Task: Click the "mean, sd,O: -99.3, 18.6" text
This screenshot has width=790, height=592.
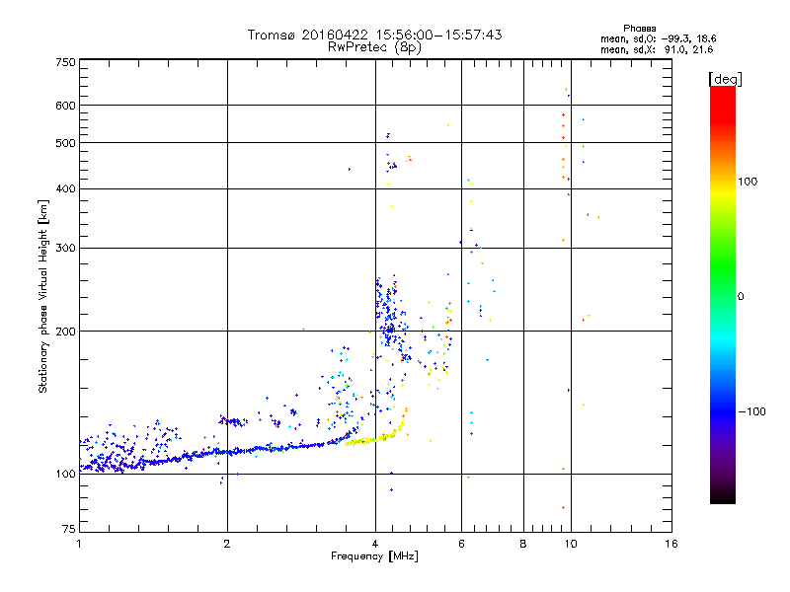Action: coord(658,38)
